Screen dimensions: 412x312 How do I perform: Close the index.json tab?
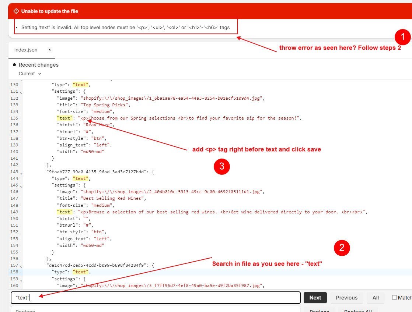click(x=50, y=50)
